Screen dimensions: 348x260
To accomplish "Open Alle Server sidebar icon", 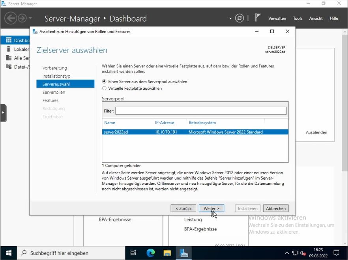I will point(8,58).
